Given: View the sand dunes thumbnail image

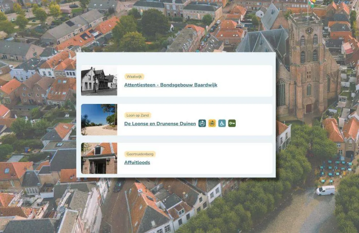Looking at the screenshot, I should coord(99,120).
